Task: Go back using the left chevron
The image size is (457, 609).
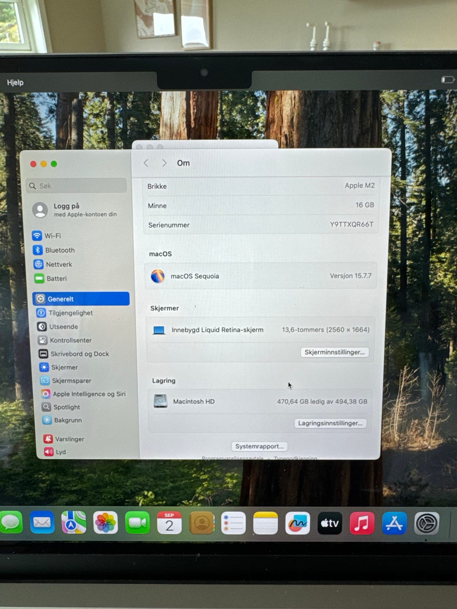Action: coord(146,163)
